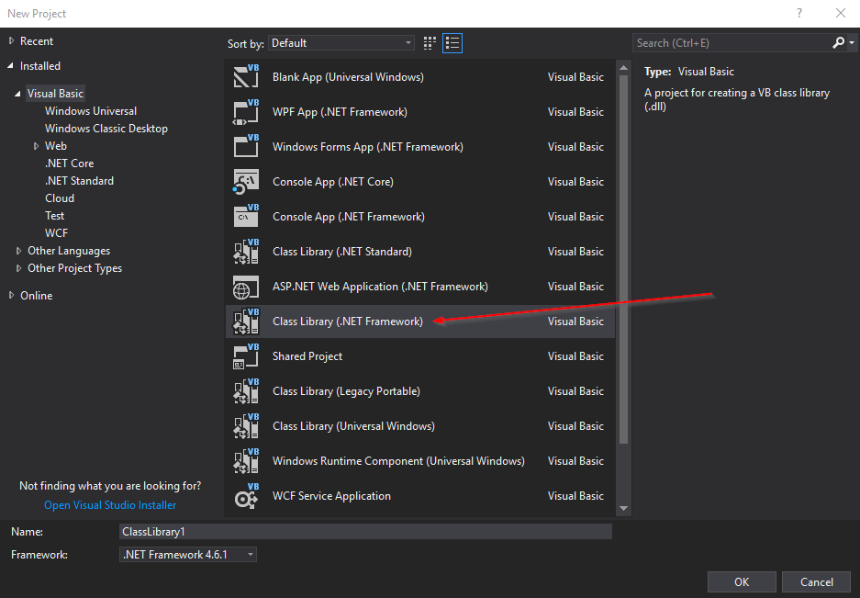Expand the Other Languages node
The height and width of the screenshot is (598, 860).
18,251
